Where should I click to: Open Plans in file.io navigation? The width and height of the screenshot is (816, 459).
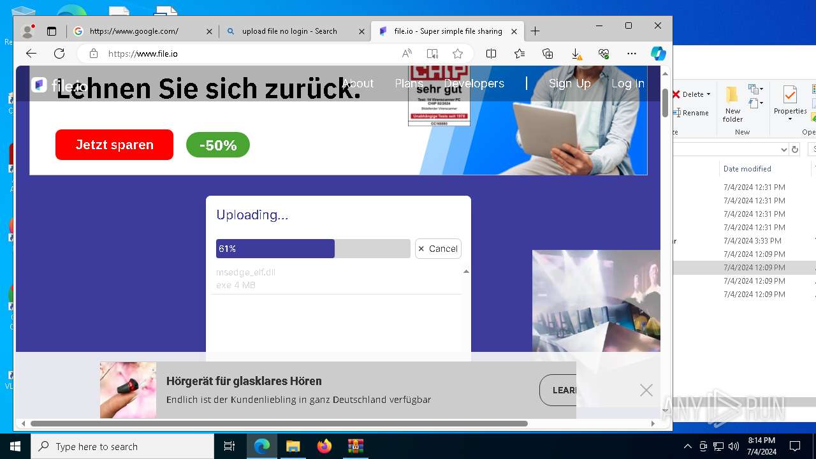tap(409, 84)
